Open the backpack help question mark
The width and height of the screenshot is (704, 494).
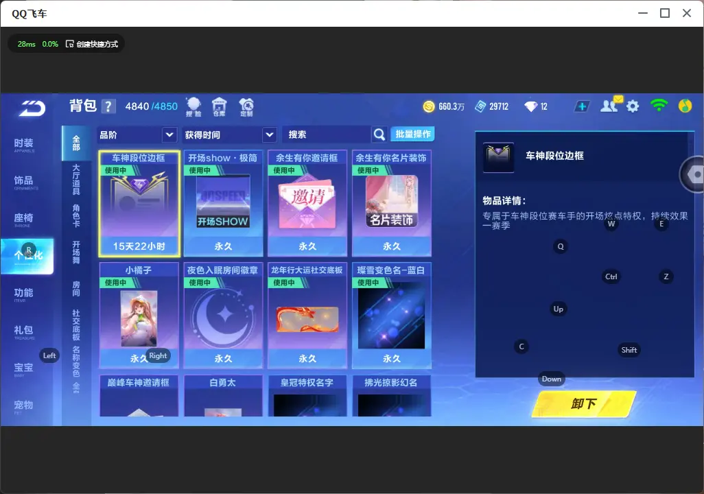108,106
